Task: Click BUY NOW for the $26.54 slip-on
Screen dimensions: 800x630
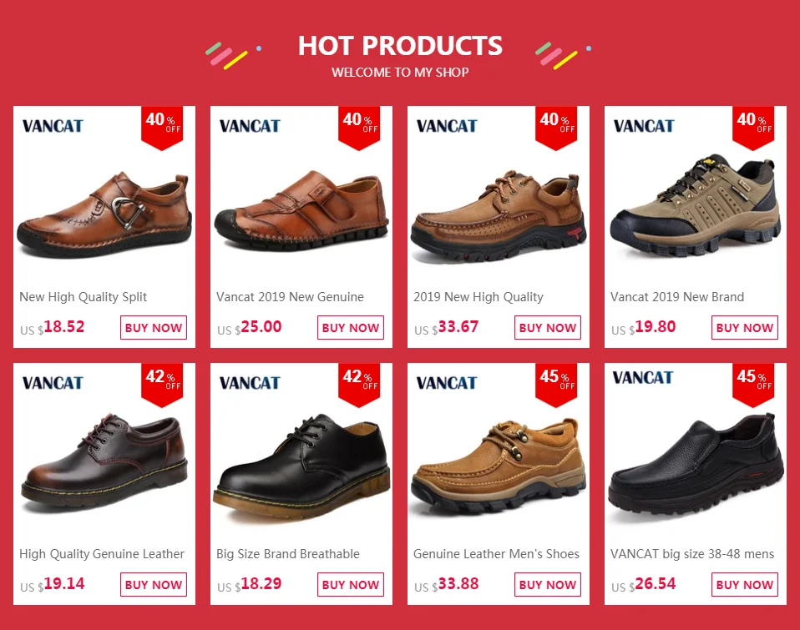Action: click(745, 585)
